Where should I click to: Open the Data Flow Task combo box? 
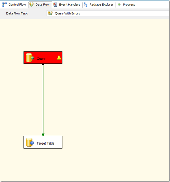(x=108, y=13)
